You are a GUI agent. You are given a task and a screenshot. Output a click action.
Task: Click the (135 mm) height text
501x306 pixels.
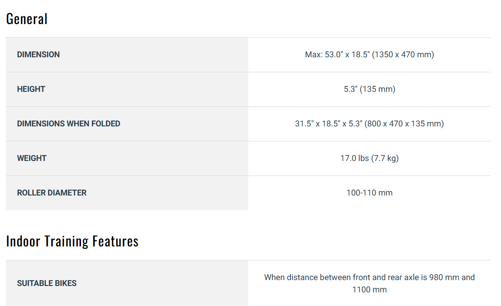pos(378,89)
